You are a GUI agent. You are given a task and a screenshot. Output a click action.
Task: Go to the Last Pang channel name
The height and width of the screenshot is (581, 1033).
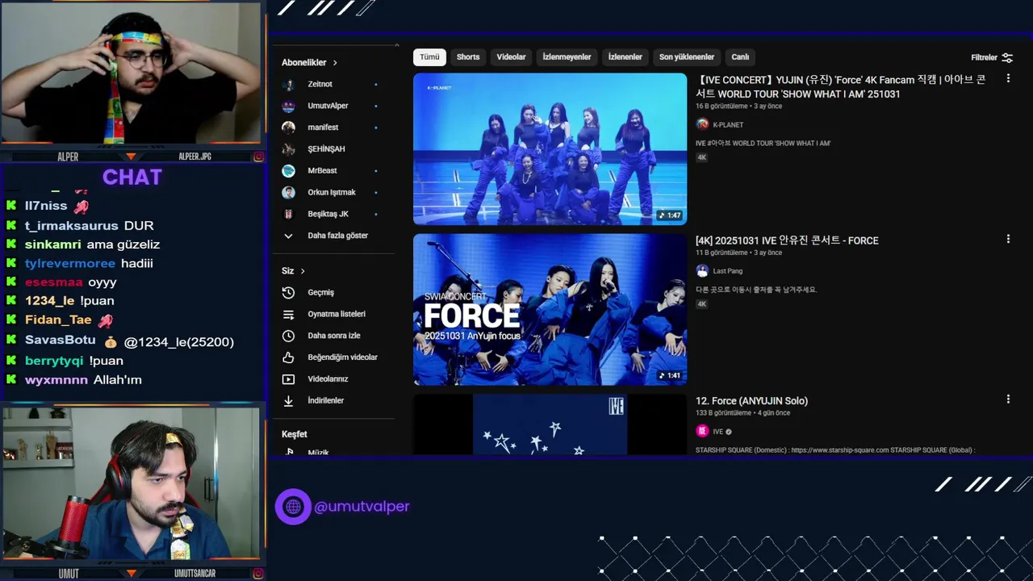click(x=728, y=271)
